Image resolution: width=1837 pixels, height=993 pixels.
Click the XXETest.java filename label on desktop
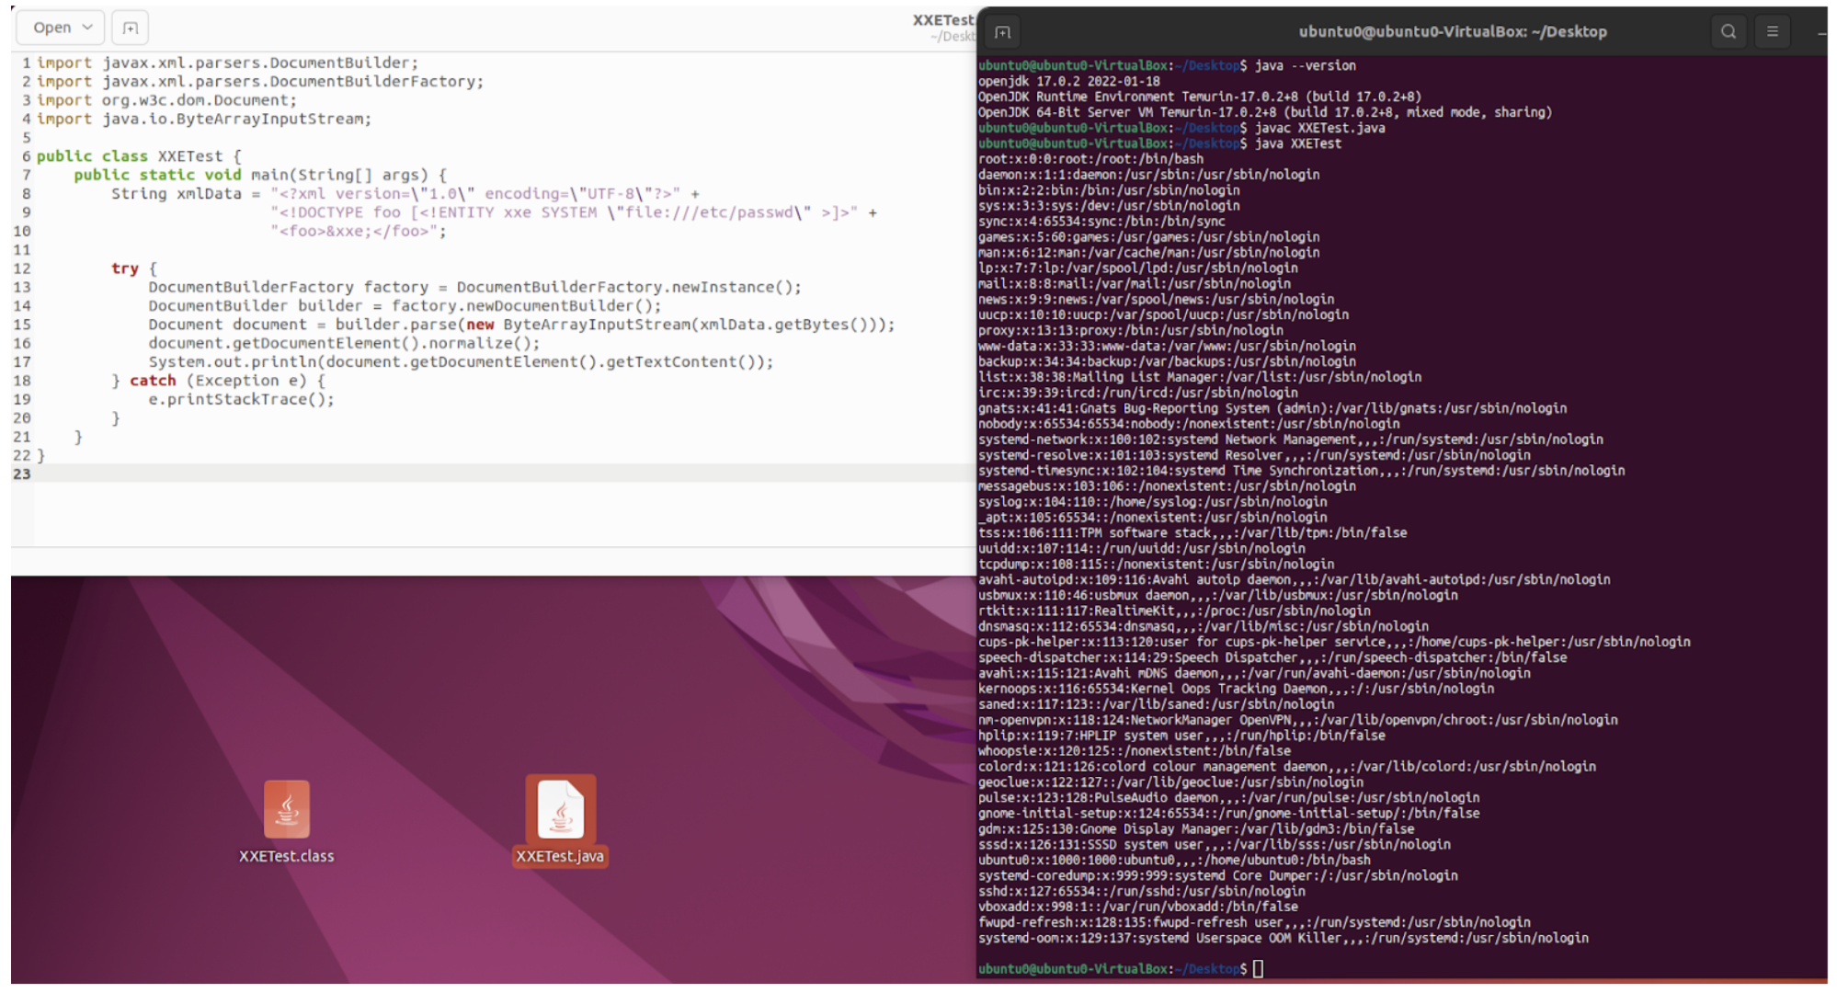(560, 856)
